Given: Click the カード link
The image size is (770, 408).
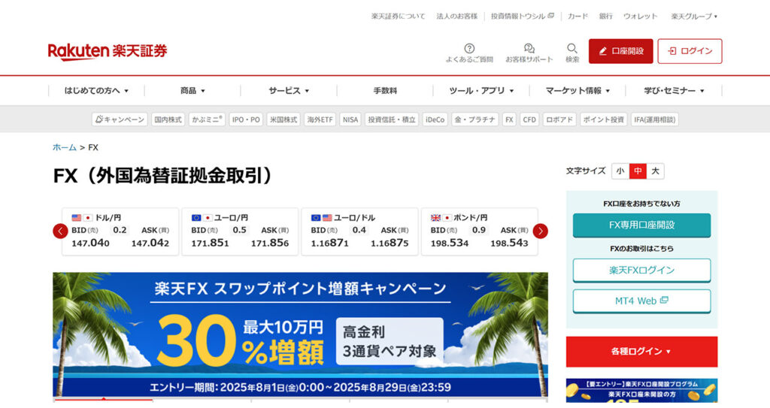Looking at the screenshot, I should pos(577,17).
